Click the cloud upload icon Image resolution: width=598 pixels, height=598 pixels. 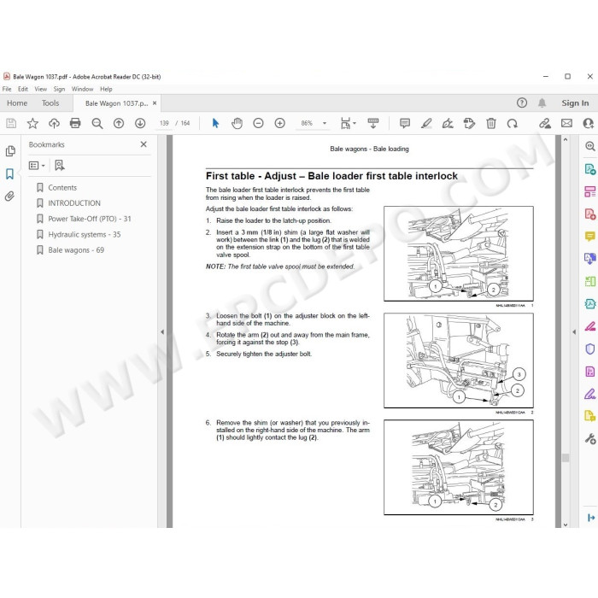(x=54, y=123)
